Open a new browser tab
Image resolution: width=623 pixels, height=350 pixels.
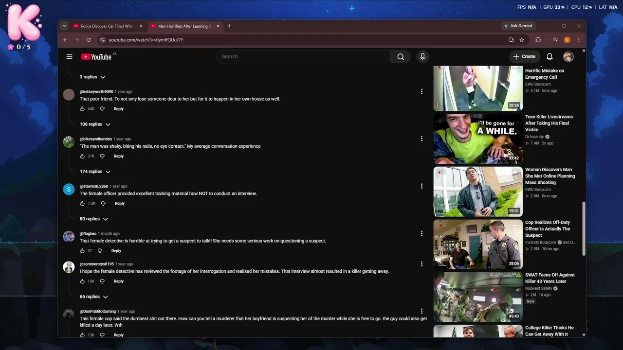[230, 26]
